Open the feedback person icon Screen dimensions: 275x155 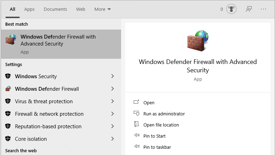249,9
